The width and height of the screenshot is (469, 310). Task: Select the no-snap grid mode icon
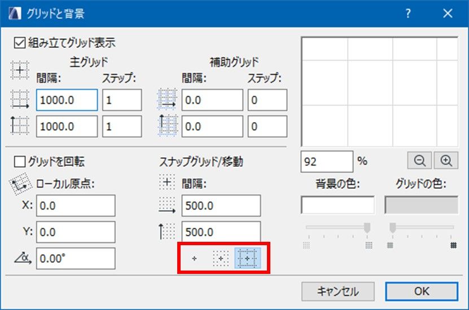click(194, 258)
